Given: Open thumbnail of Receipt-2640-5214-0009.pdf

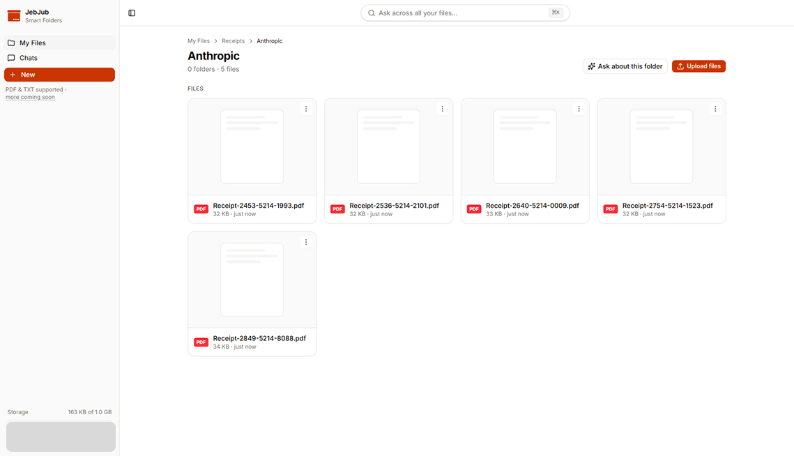Looking at the screenshot, I should [x=525, y=147].
